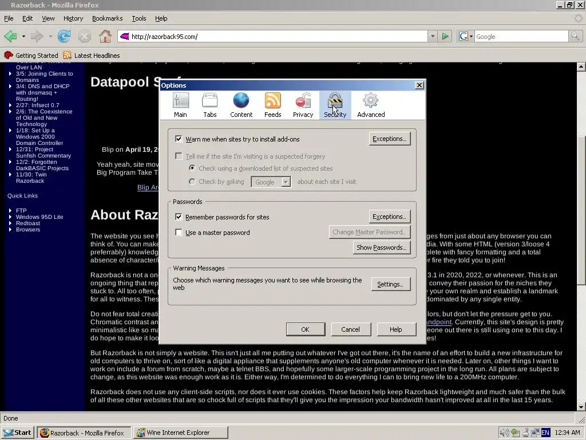This screenshot has width=586, height=440.
Task: Expand the Windows 95D Lite item arrow
Action: click(10, 217)
